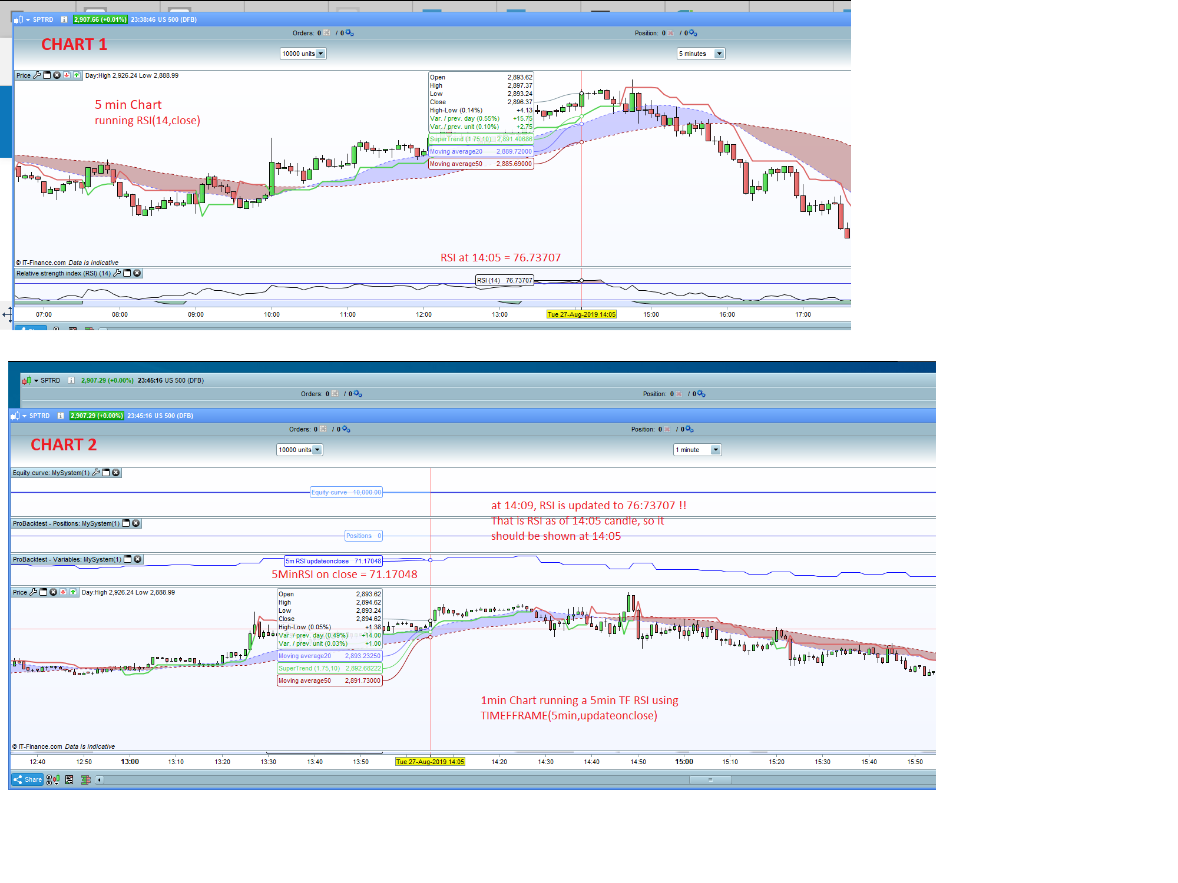Expand the 5 minutes timeframe dropdown
1178x883 pixels.
[x=719, y=54]
